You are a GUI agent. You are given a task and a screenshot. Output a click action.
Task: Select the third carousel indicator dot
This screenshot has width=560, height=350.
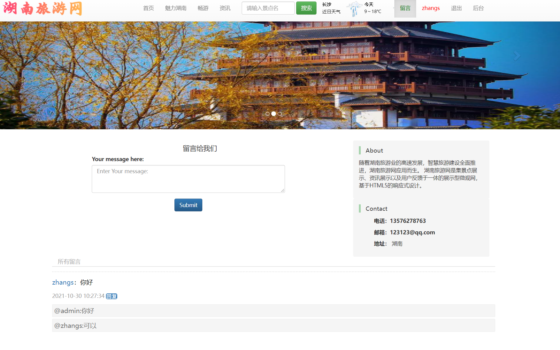pos(280,114)
